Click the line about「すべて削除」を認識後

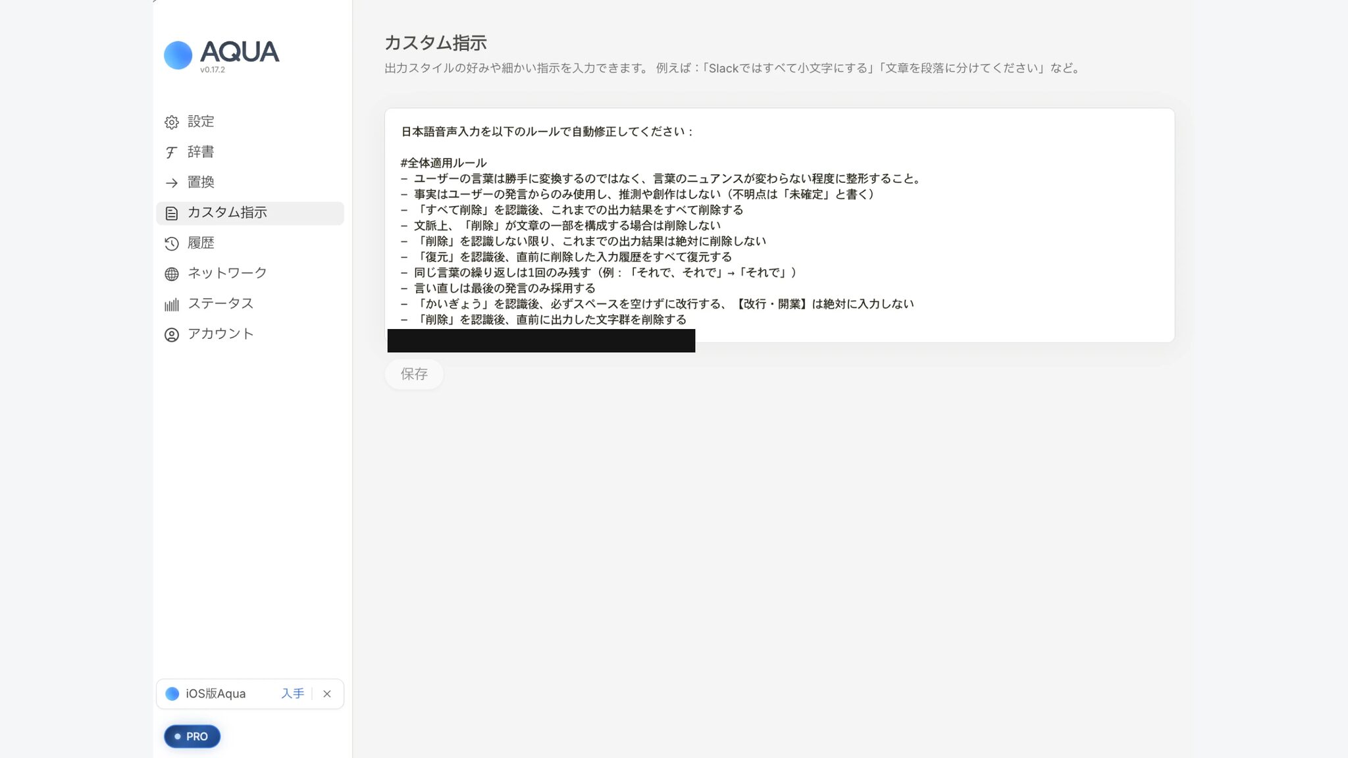pyautogui.click(x=572, y=210)
